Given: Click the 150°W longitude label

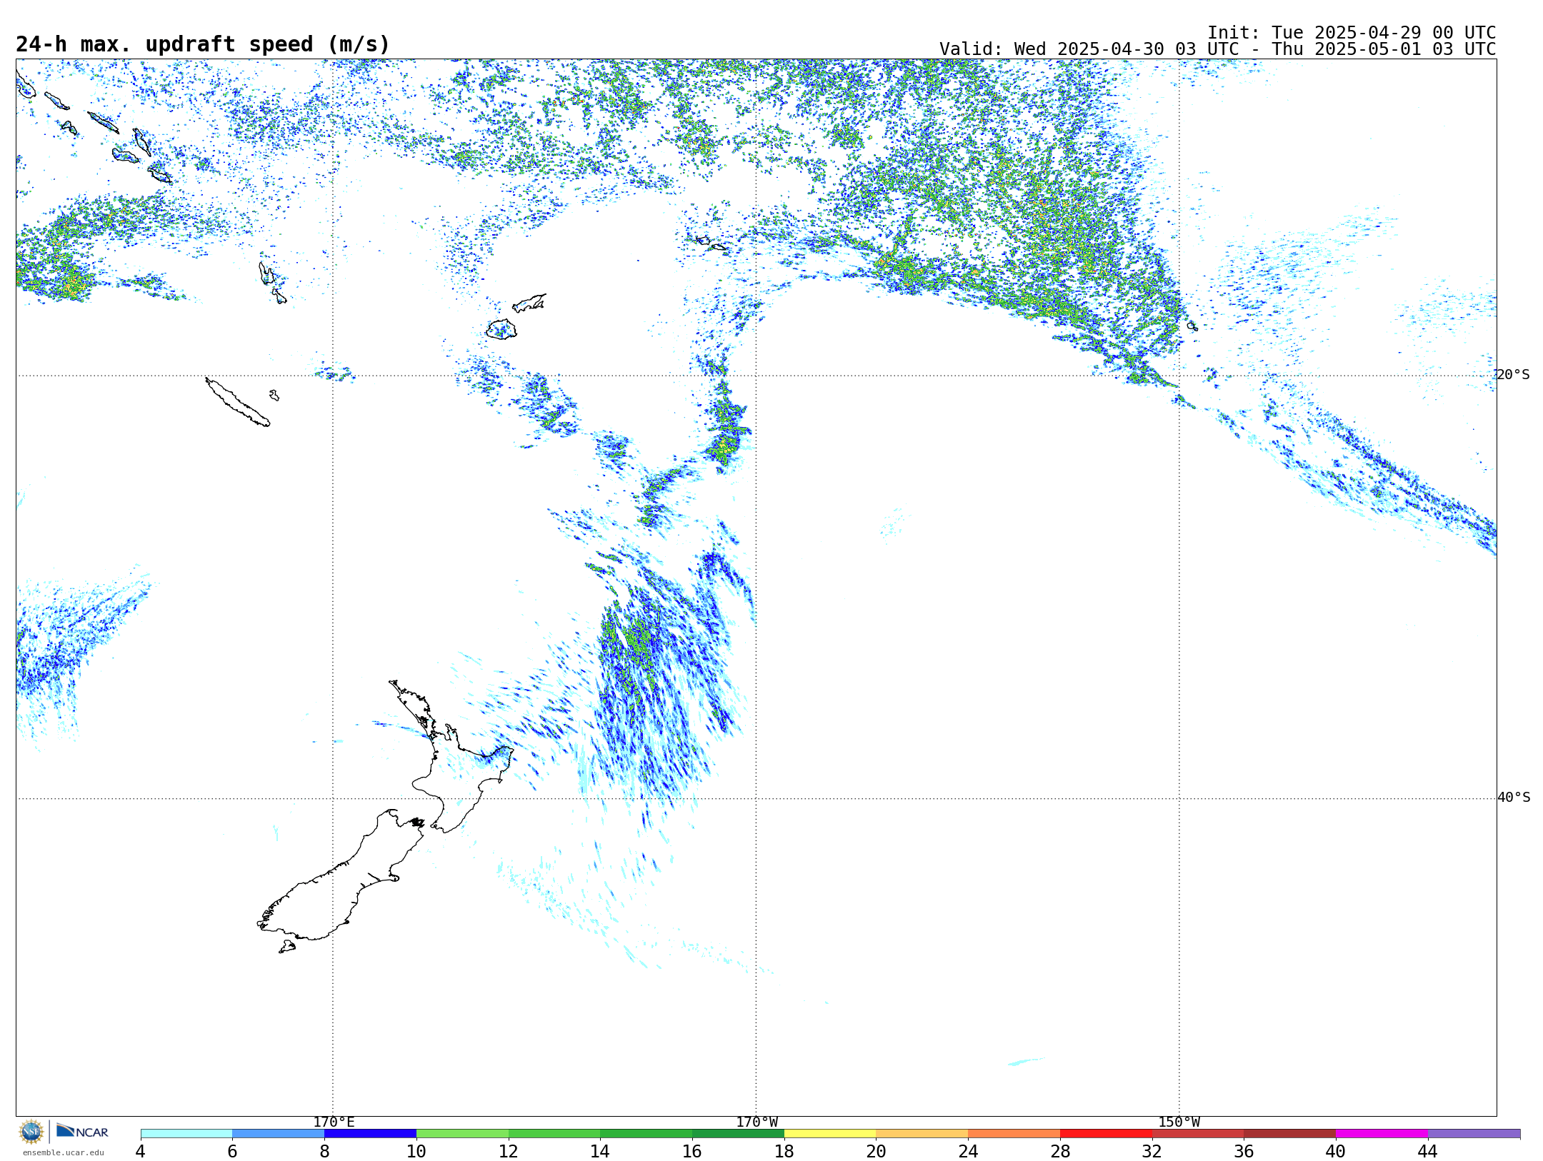Looking at the screenshot, I should (x=1179, y=1122).
